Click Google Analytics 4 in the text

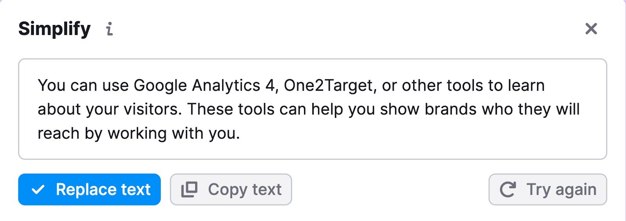click(204, 86)
